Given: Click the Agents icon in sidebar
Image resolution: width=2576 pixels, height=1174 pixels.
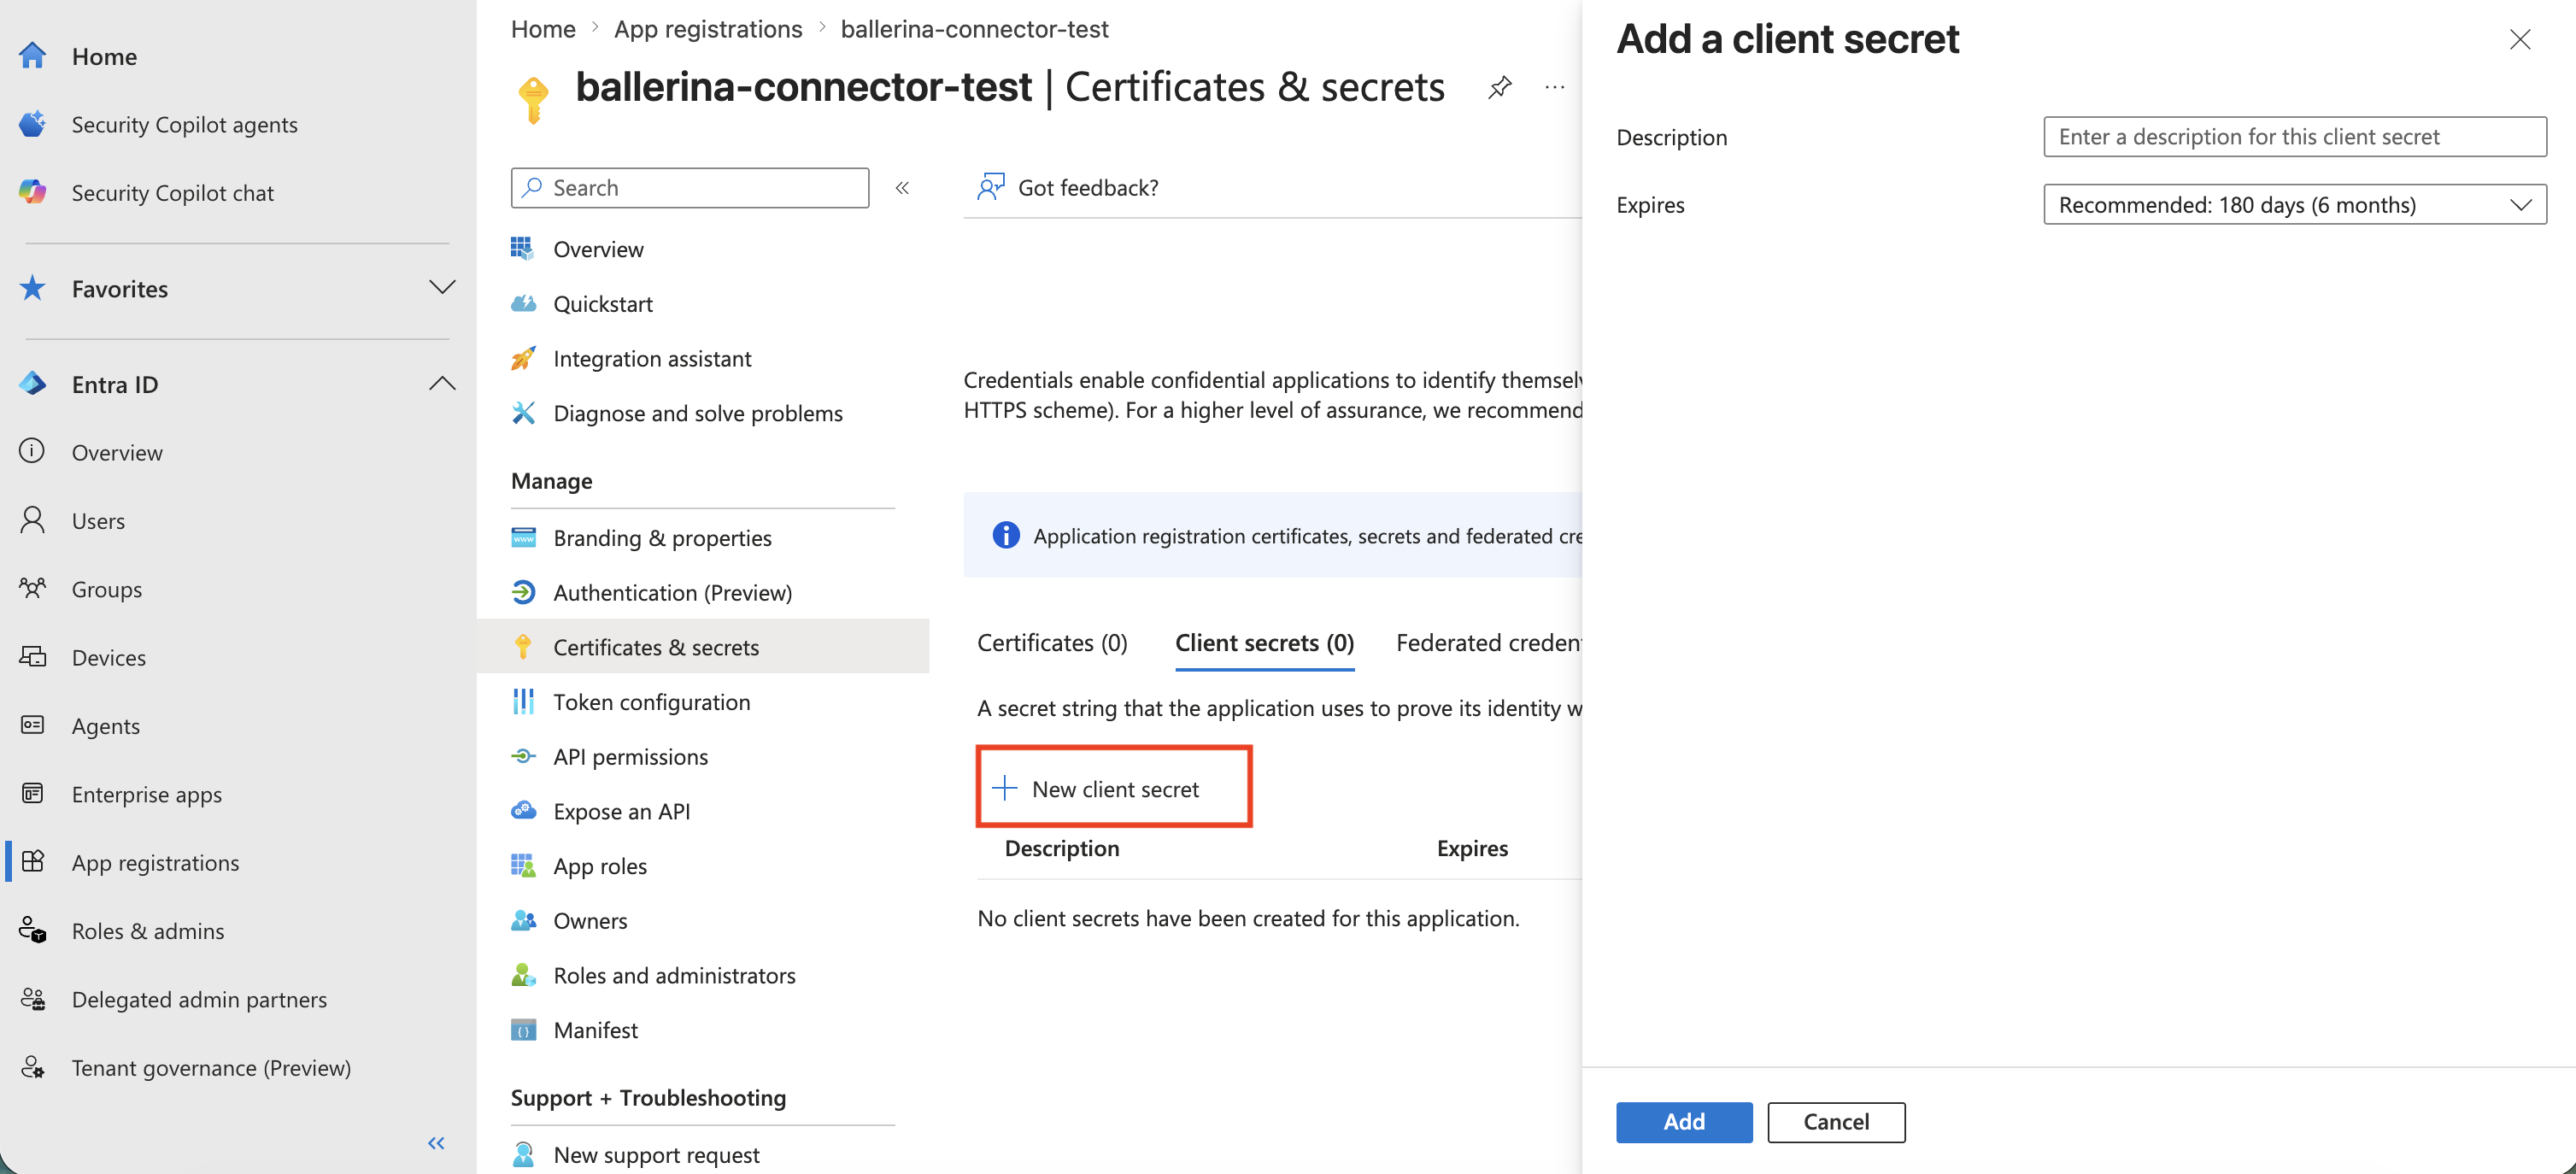Looking at the screenshot, I should coord(32,725).
